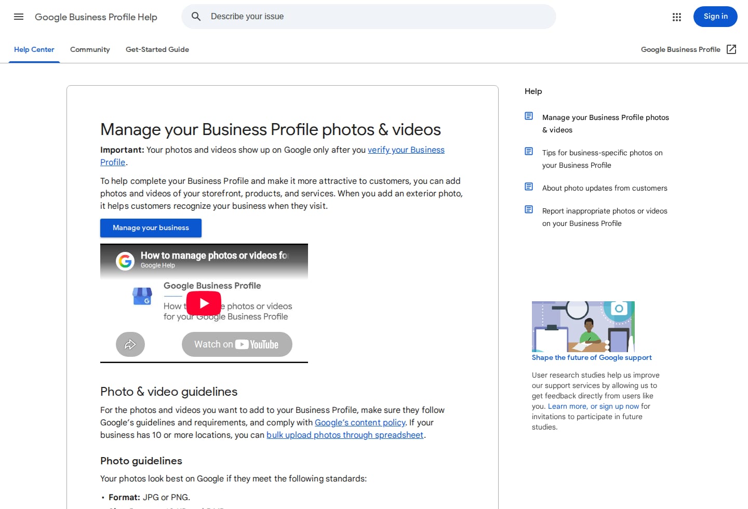Image resolution: width=748 pixels, height=509 pixels.
Task: Open Tips for business-specific photos sidebar link
Action: pyautogui.click(x=603, y=159)
